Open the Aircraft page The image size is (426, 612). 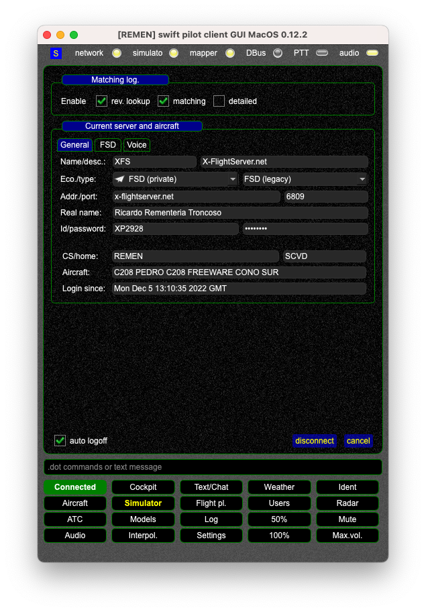pos(75,503)
